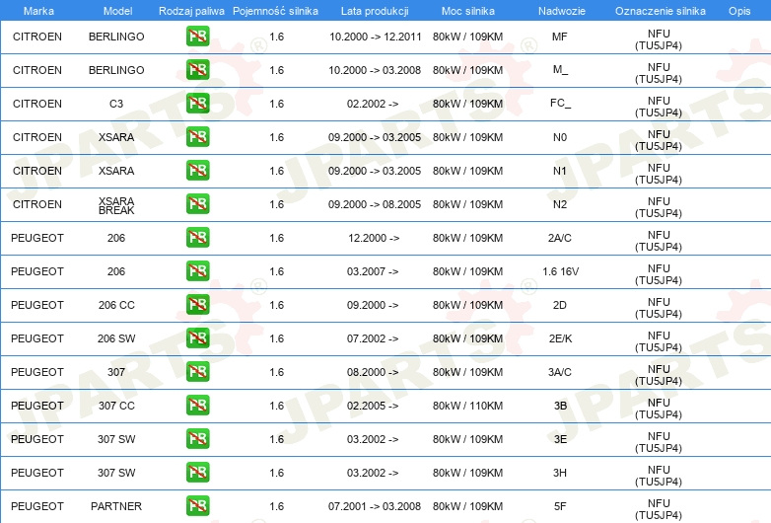Click the fuel icon in the 206 2A/C row
The width and height of the screenshot is (771, 523).
[x=197, y=238]
